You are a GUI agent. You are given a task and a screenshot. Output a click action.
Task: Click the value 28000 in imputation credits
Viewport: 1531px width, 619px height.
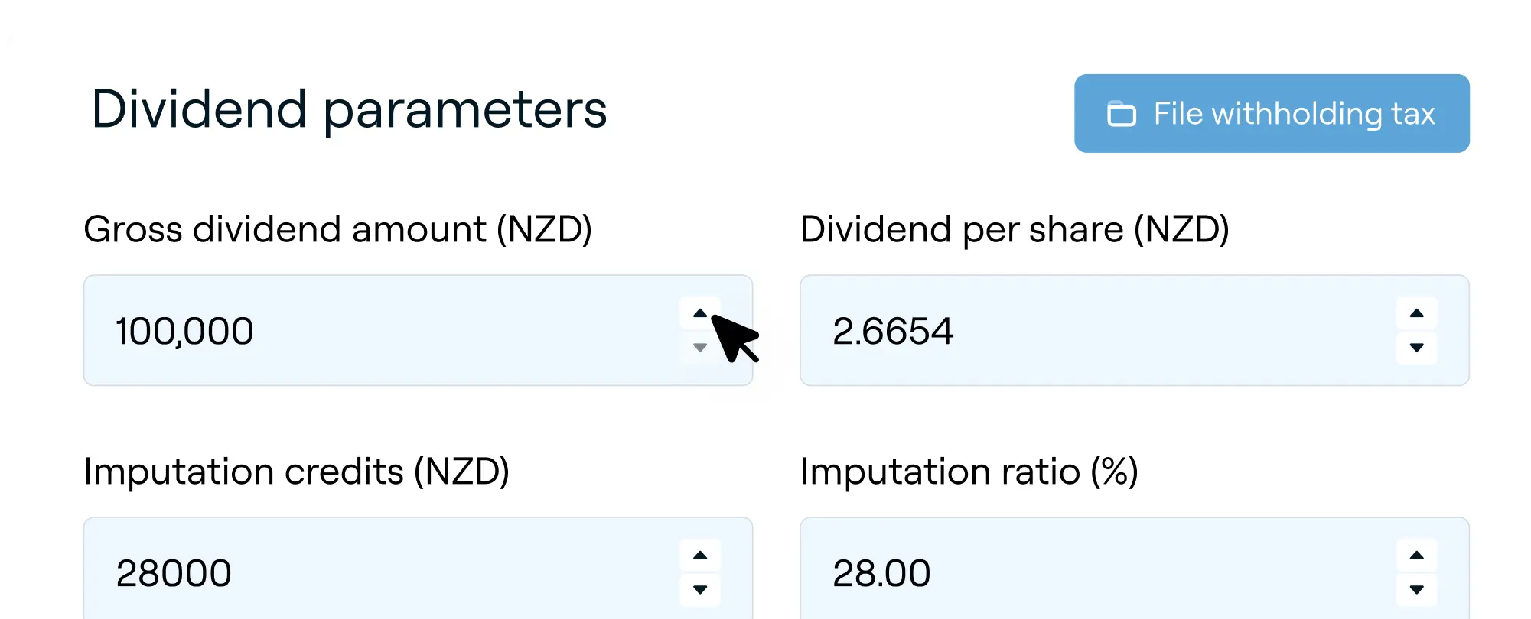pyautogui.click(x=175, y=572)
